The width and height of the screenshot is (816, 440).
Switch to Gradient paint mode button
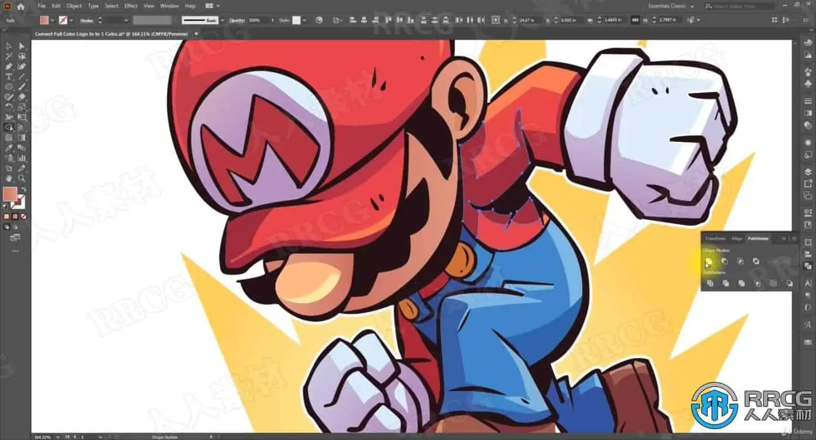pos(15,216)
